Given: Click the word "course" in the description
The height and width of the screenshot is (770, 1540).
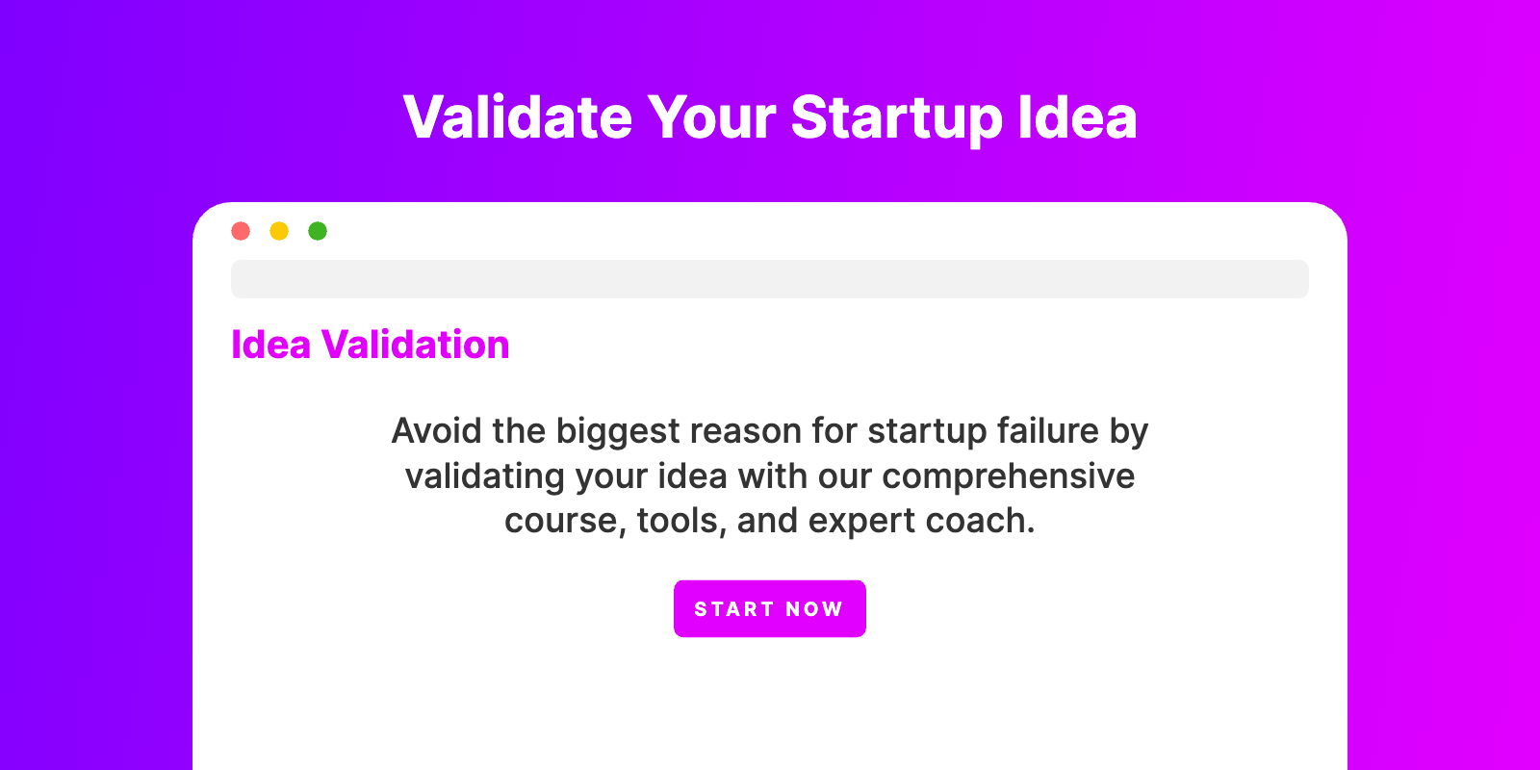Looking at the screenshot, I should tap(563, 521).
